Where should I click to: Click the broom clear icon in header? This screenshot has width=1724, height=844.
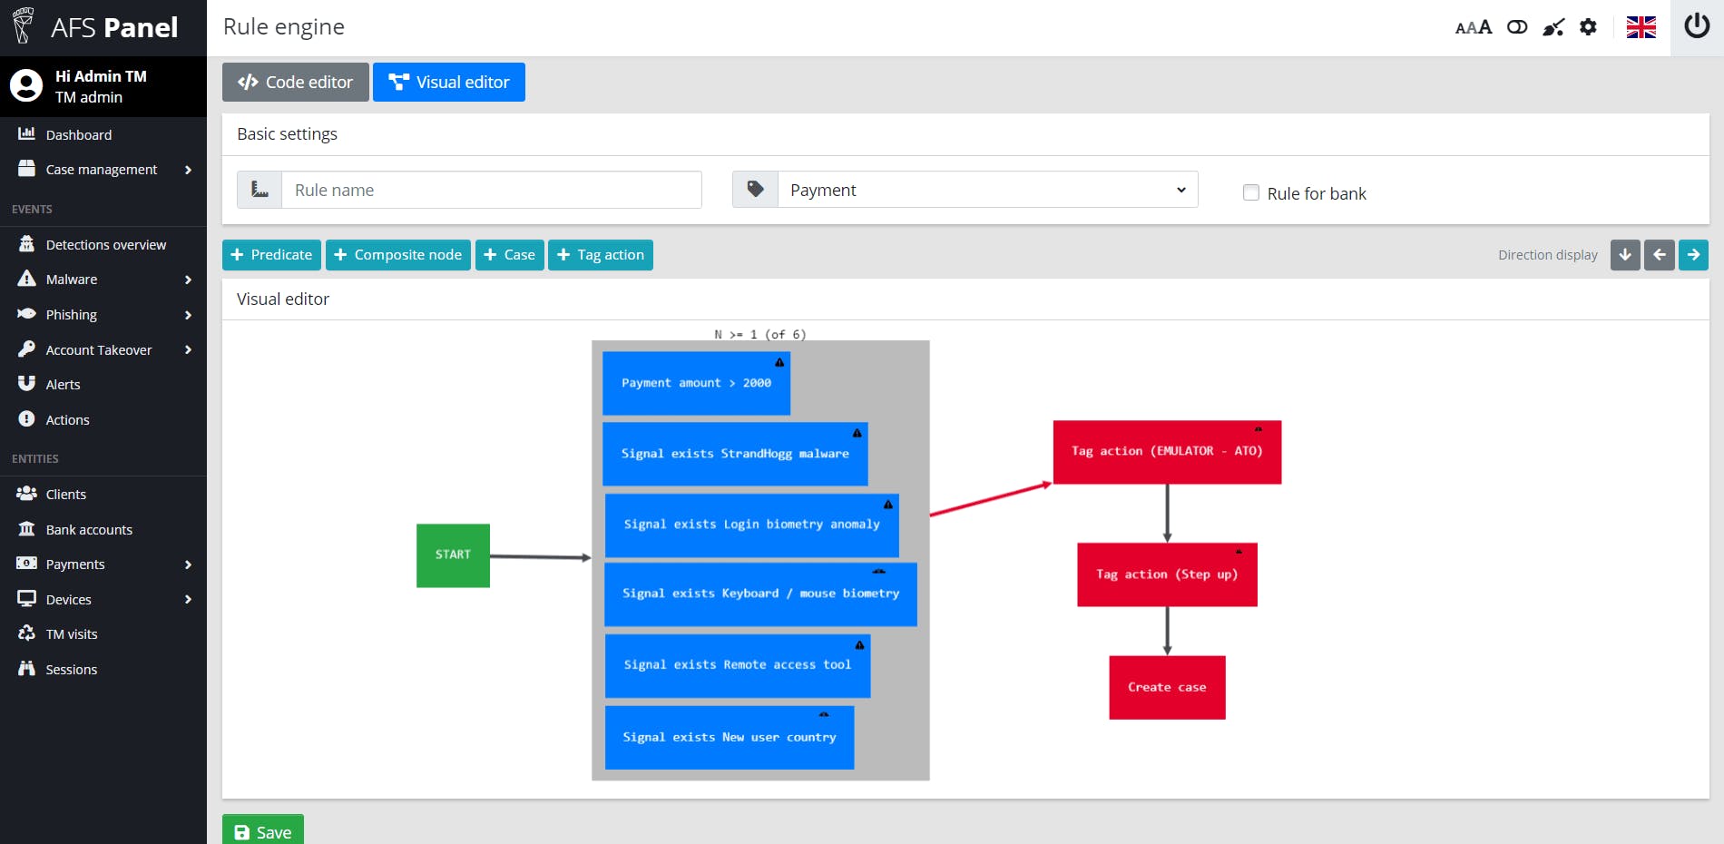(x=1553, y=27)
